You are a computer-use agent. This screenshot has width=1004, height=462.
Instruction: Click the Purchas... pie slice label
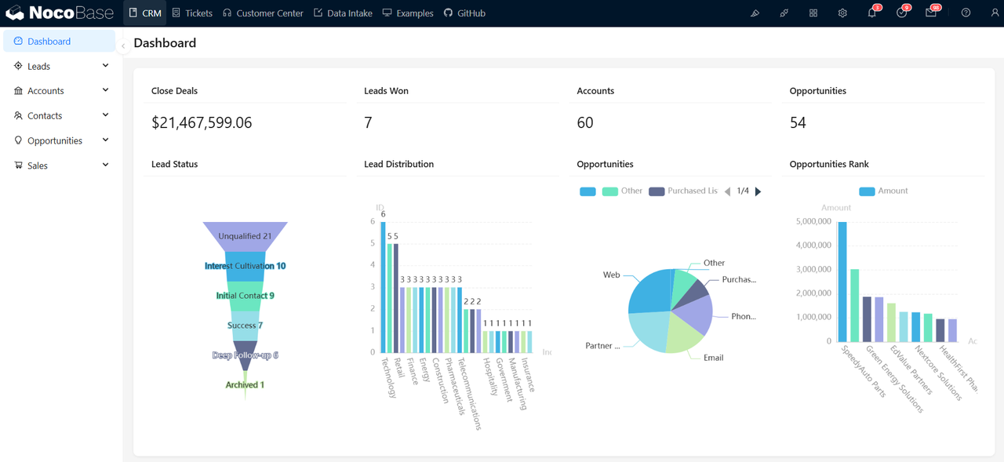click(739, 280)
